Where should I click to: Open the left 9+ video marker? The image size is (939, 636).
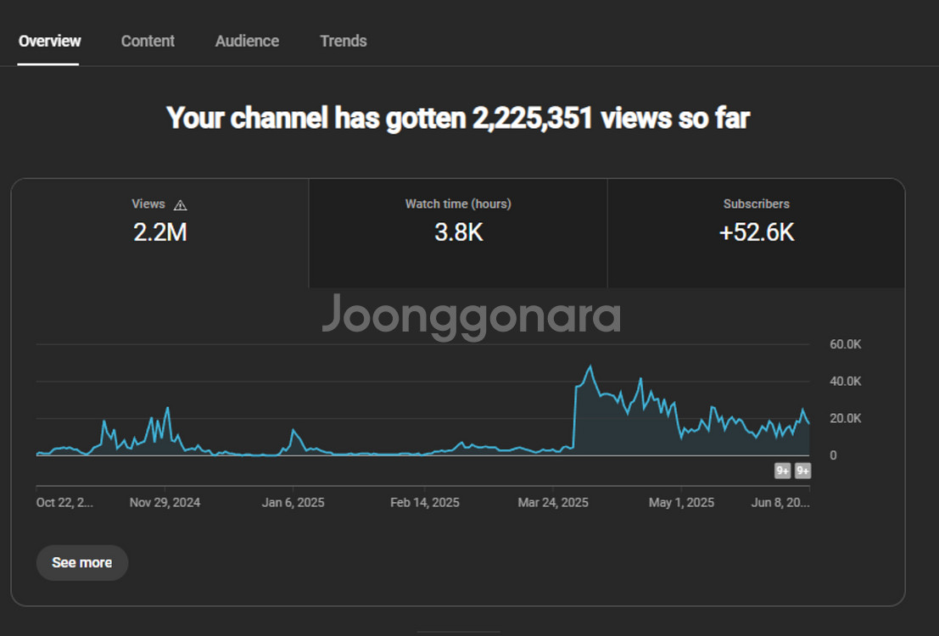(x=782, y=471)
